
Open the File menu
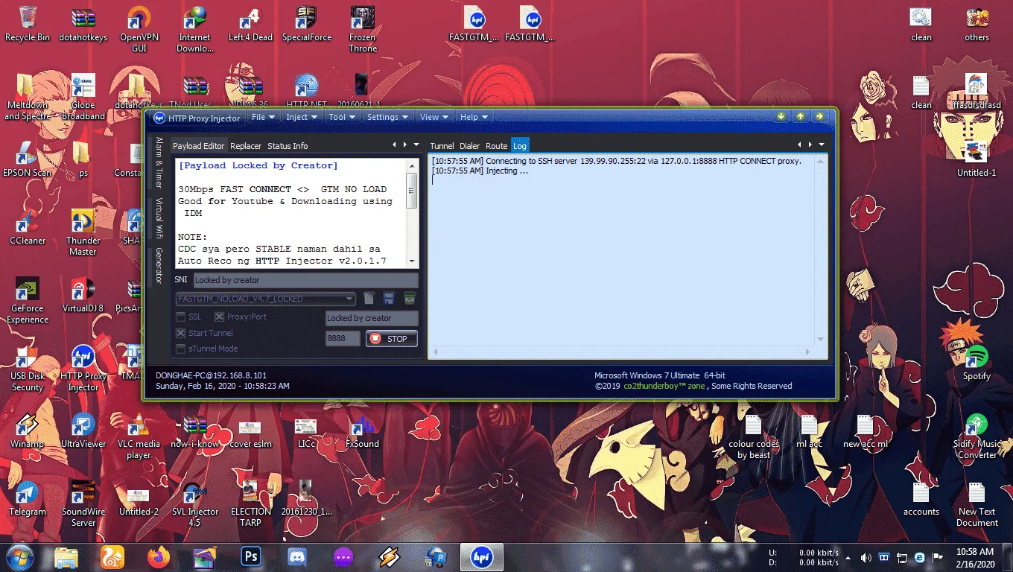click(263, 117)
